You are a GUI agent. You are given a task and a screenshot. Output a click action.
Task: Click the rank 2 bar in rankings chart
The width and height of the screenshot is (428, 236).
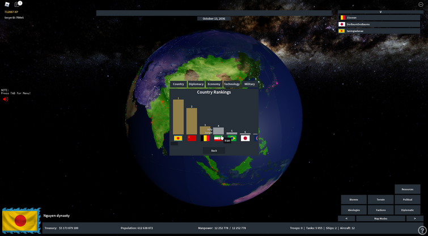[192, 121]
